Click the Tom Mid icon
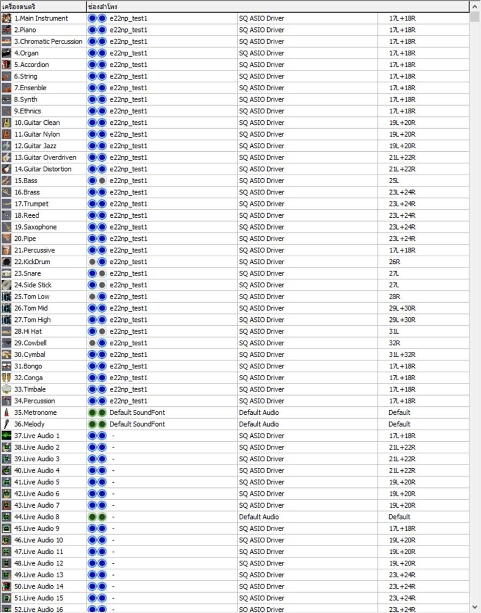This screenshot has height=613, width=481. [x=6, y=308]
